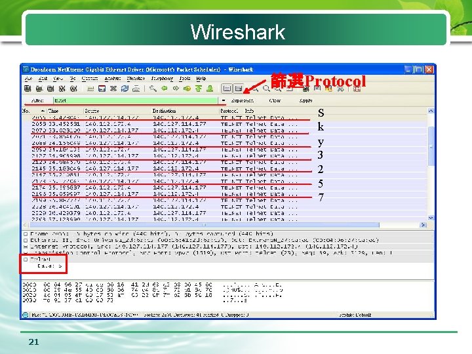Open the Telephony menu
The image size is (472, 354).
coord(162,78)
